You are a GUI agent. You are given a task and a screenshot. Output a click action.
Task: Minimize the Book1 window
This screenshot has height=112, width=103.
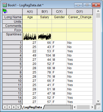[x=78, y=5]
